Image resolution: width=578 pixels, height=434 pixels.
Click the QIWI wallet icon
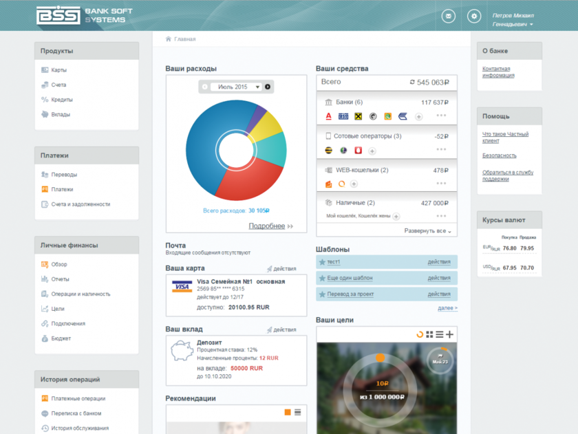pos(342,184)
